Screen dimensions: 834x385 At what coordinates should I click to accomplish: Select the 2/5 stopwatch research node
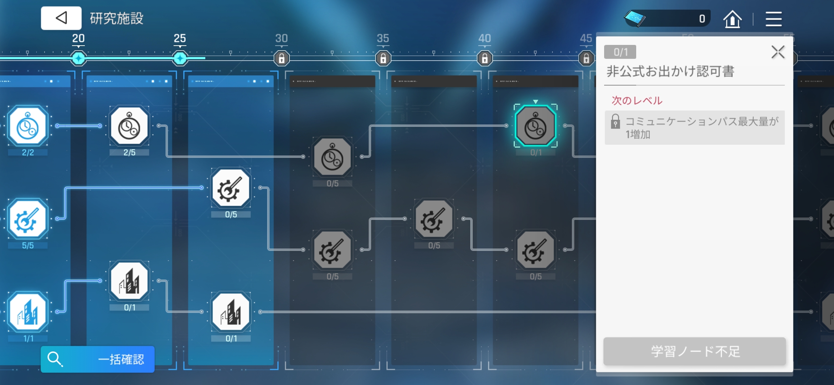click(x=129, y=126)
